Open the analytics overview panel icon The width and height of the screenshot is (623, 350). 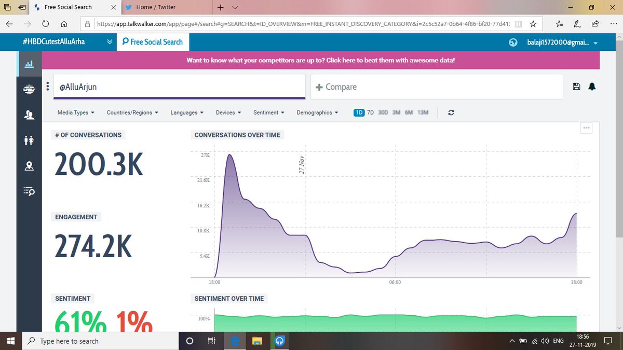(29, 64)
